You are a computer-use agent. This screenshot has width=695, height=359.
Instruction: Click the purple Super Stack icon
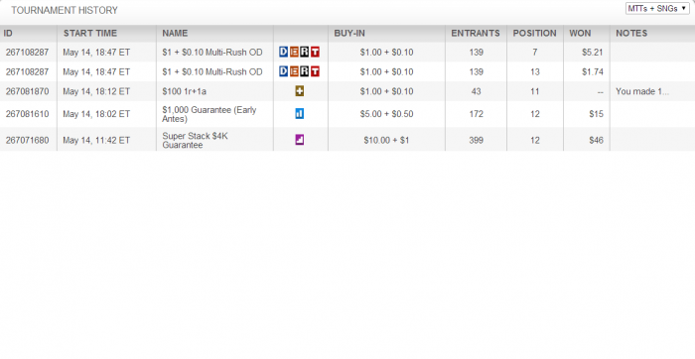click(x=300, y=140)
